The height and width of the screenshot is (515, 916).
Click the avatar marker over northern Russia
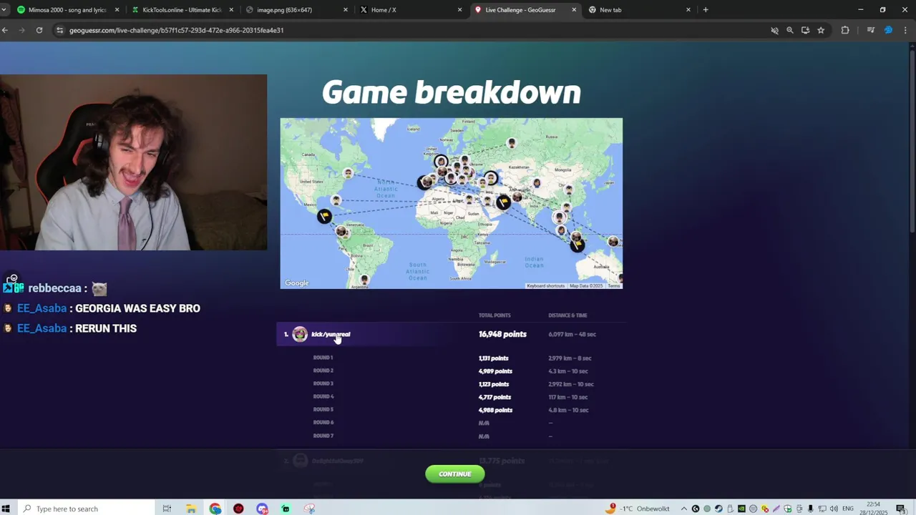[x=511, y=143]
